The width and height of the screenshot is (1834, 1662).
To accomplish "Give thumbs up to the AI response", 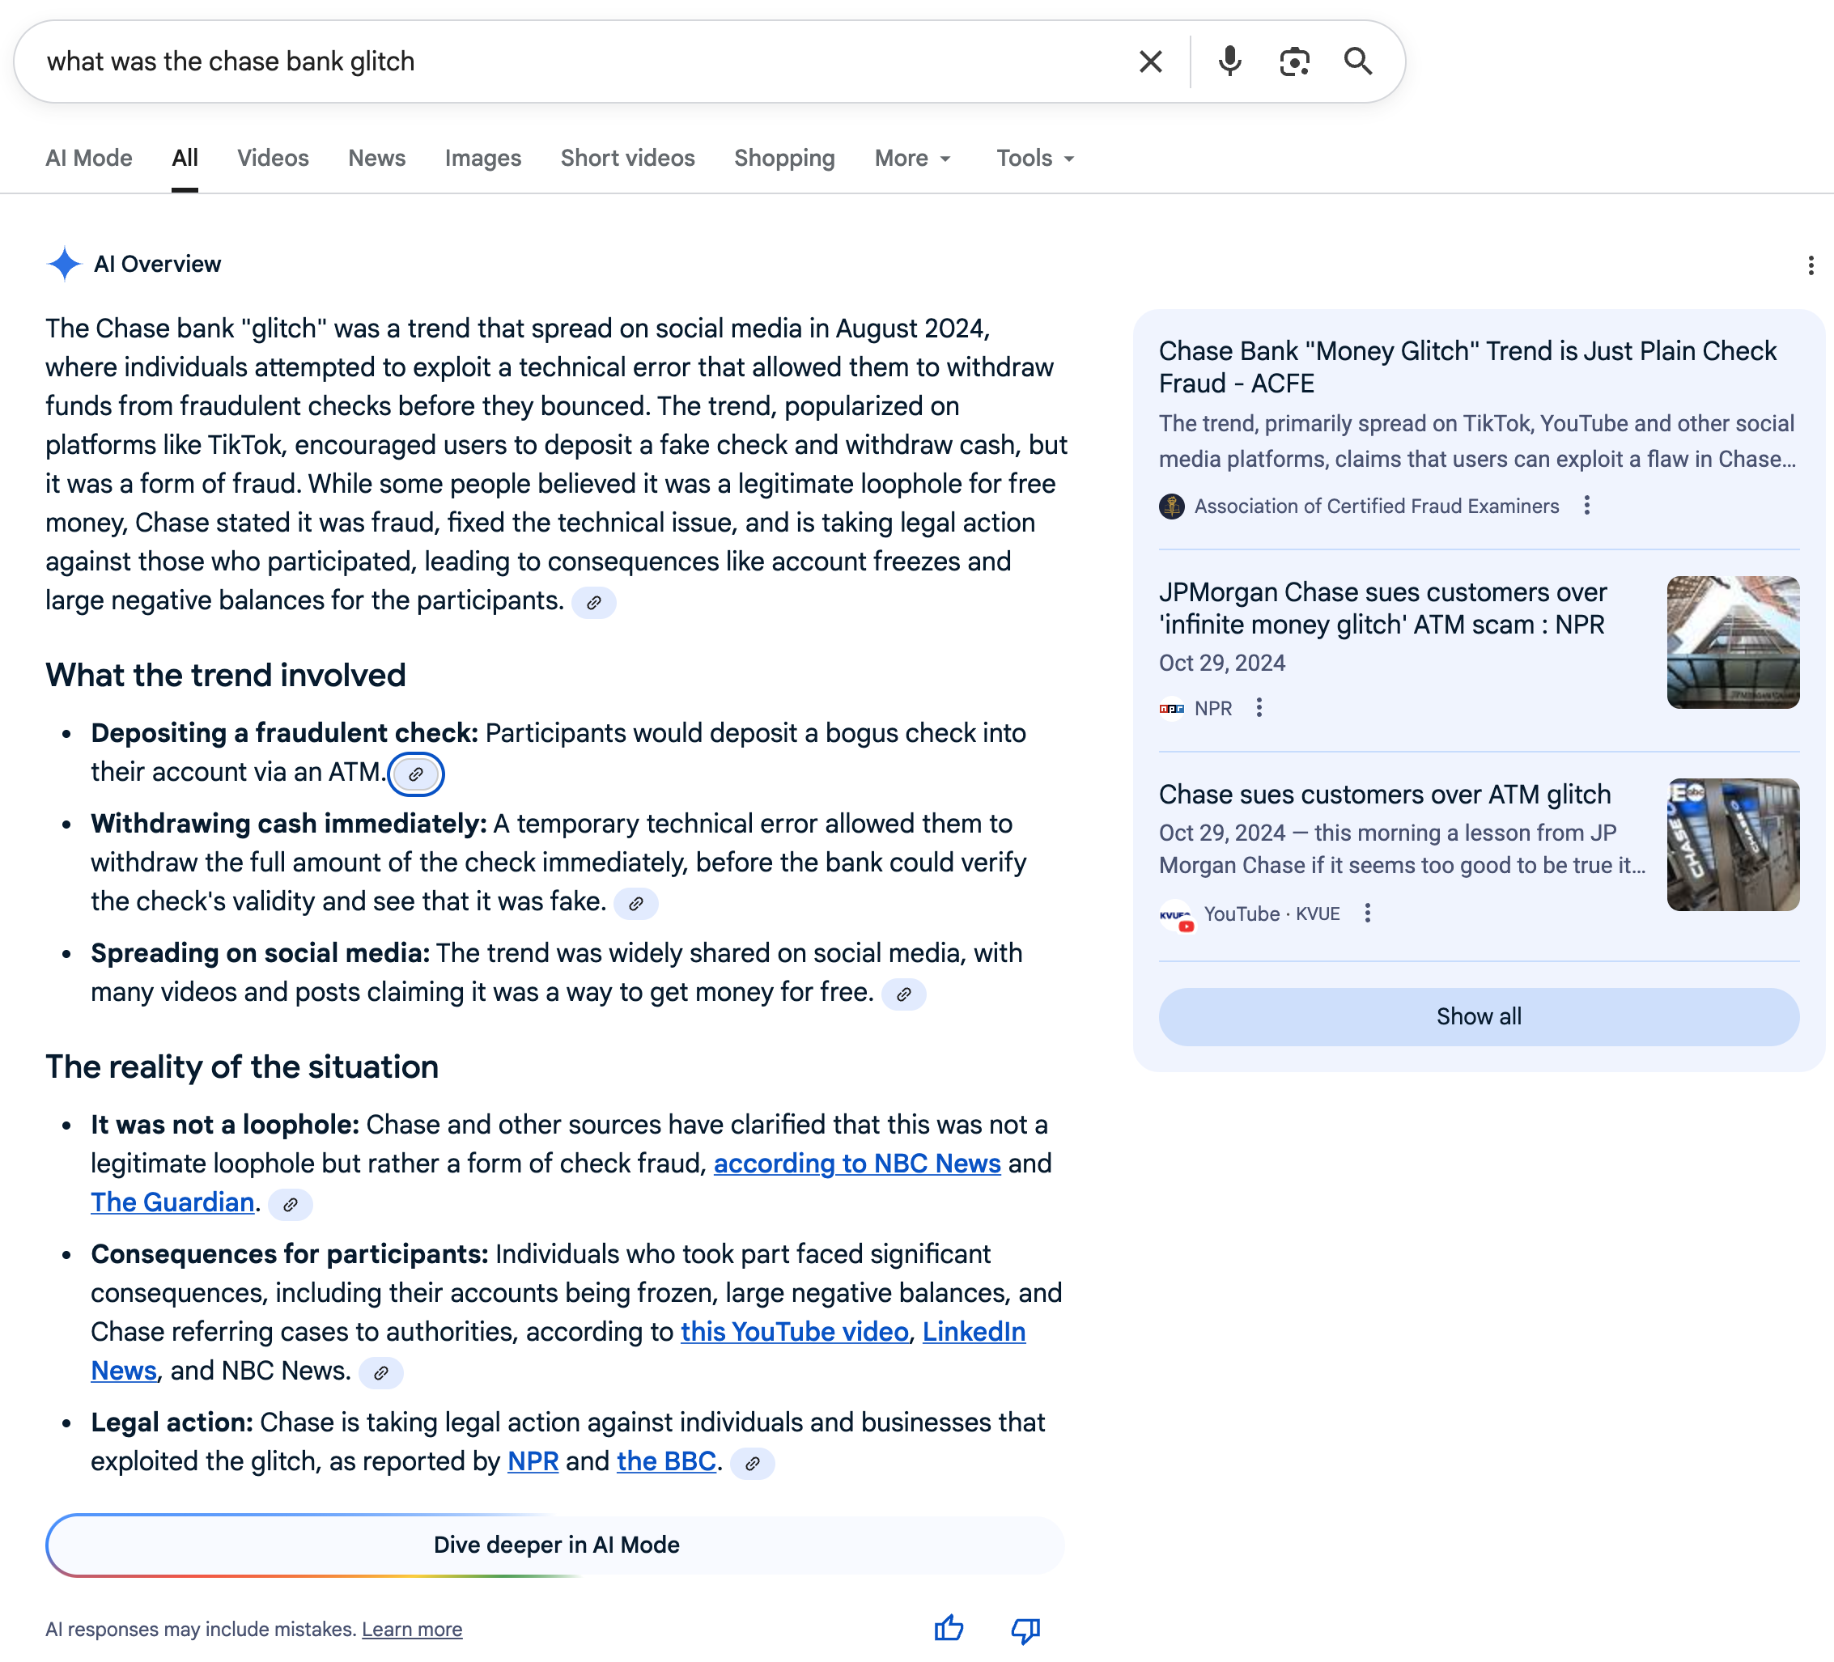I will (x=948, y=1628).
